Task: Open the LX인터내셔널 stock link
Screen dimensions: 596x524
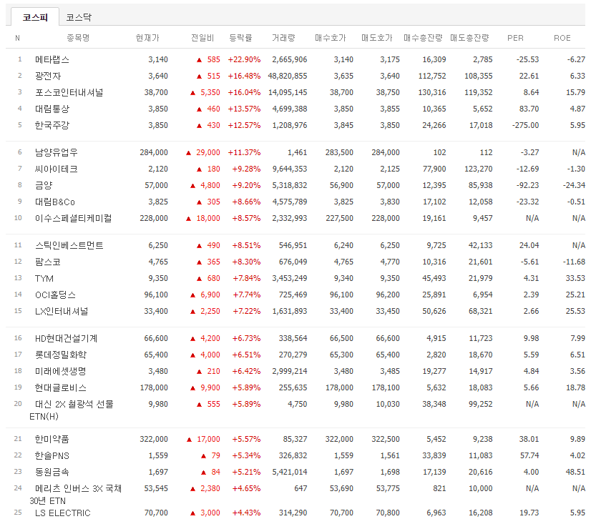Action: (62, 312)
